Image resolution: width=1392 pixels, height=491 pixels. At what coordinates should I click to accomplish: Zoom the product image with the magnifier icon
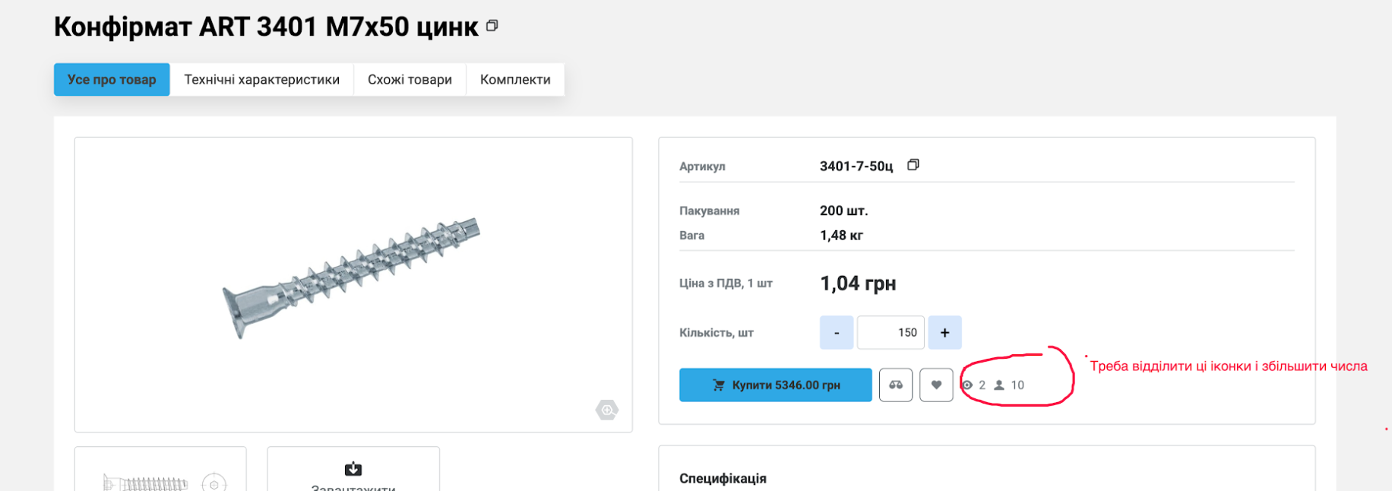click(x=607, y=410)
